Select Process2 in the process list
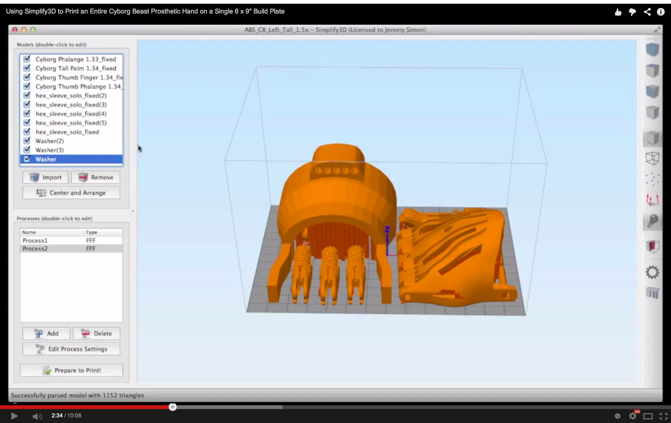 (71, 249)
